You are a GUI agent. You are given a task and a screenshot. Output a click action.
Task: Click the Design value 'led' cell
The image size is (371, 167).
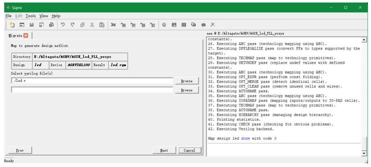[x=41, y=65]
